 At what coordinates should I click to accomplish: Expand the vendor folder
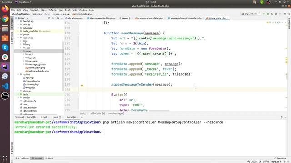click(x=18, y=98)
